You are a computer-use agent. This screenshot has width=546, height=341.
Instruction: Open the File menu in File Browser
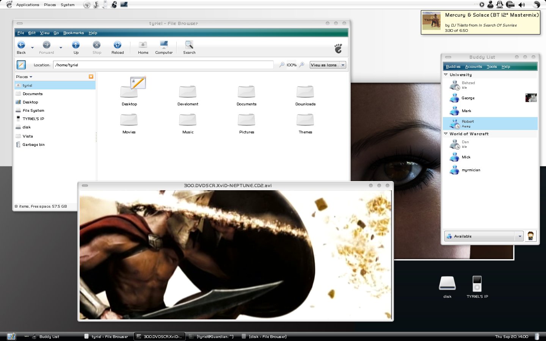tap(20, 33)
